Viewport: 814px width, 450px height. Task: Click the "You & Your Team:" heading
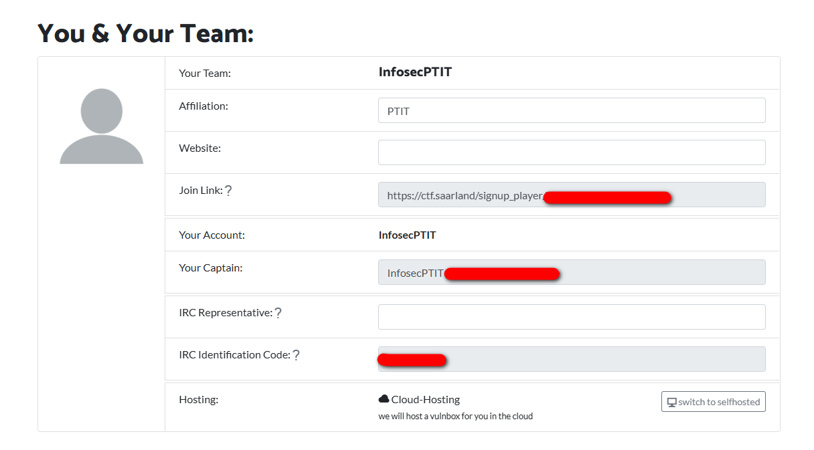[x=145, y=33]
